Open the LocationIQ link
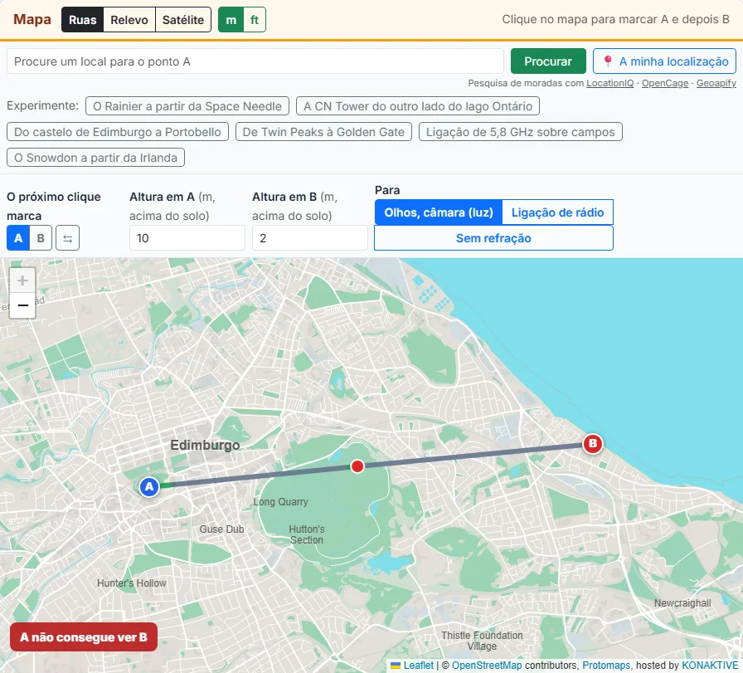 [x=609, y=83]
